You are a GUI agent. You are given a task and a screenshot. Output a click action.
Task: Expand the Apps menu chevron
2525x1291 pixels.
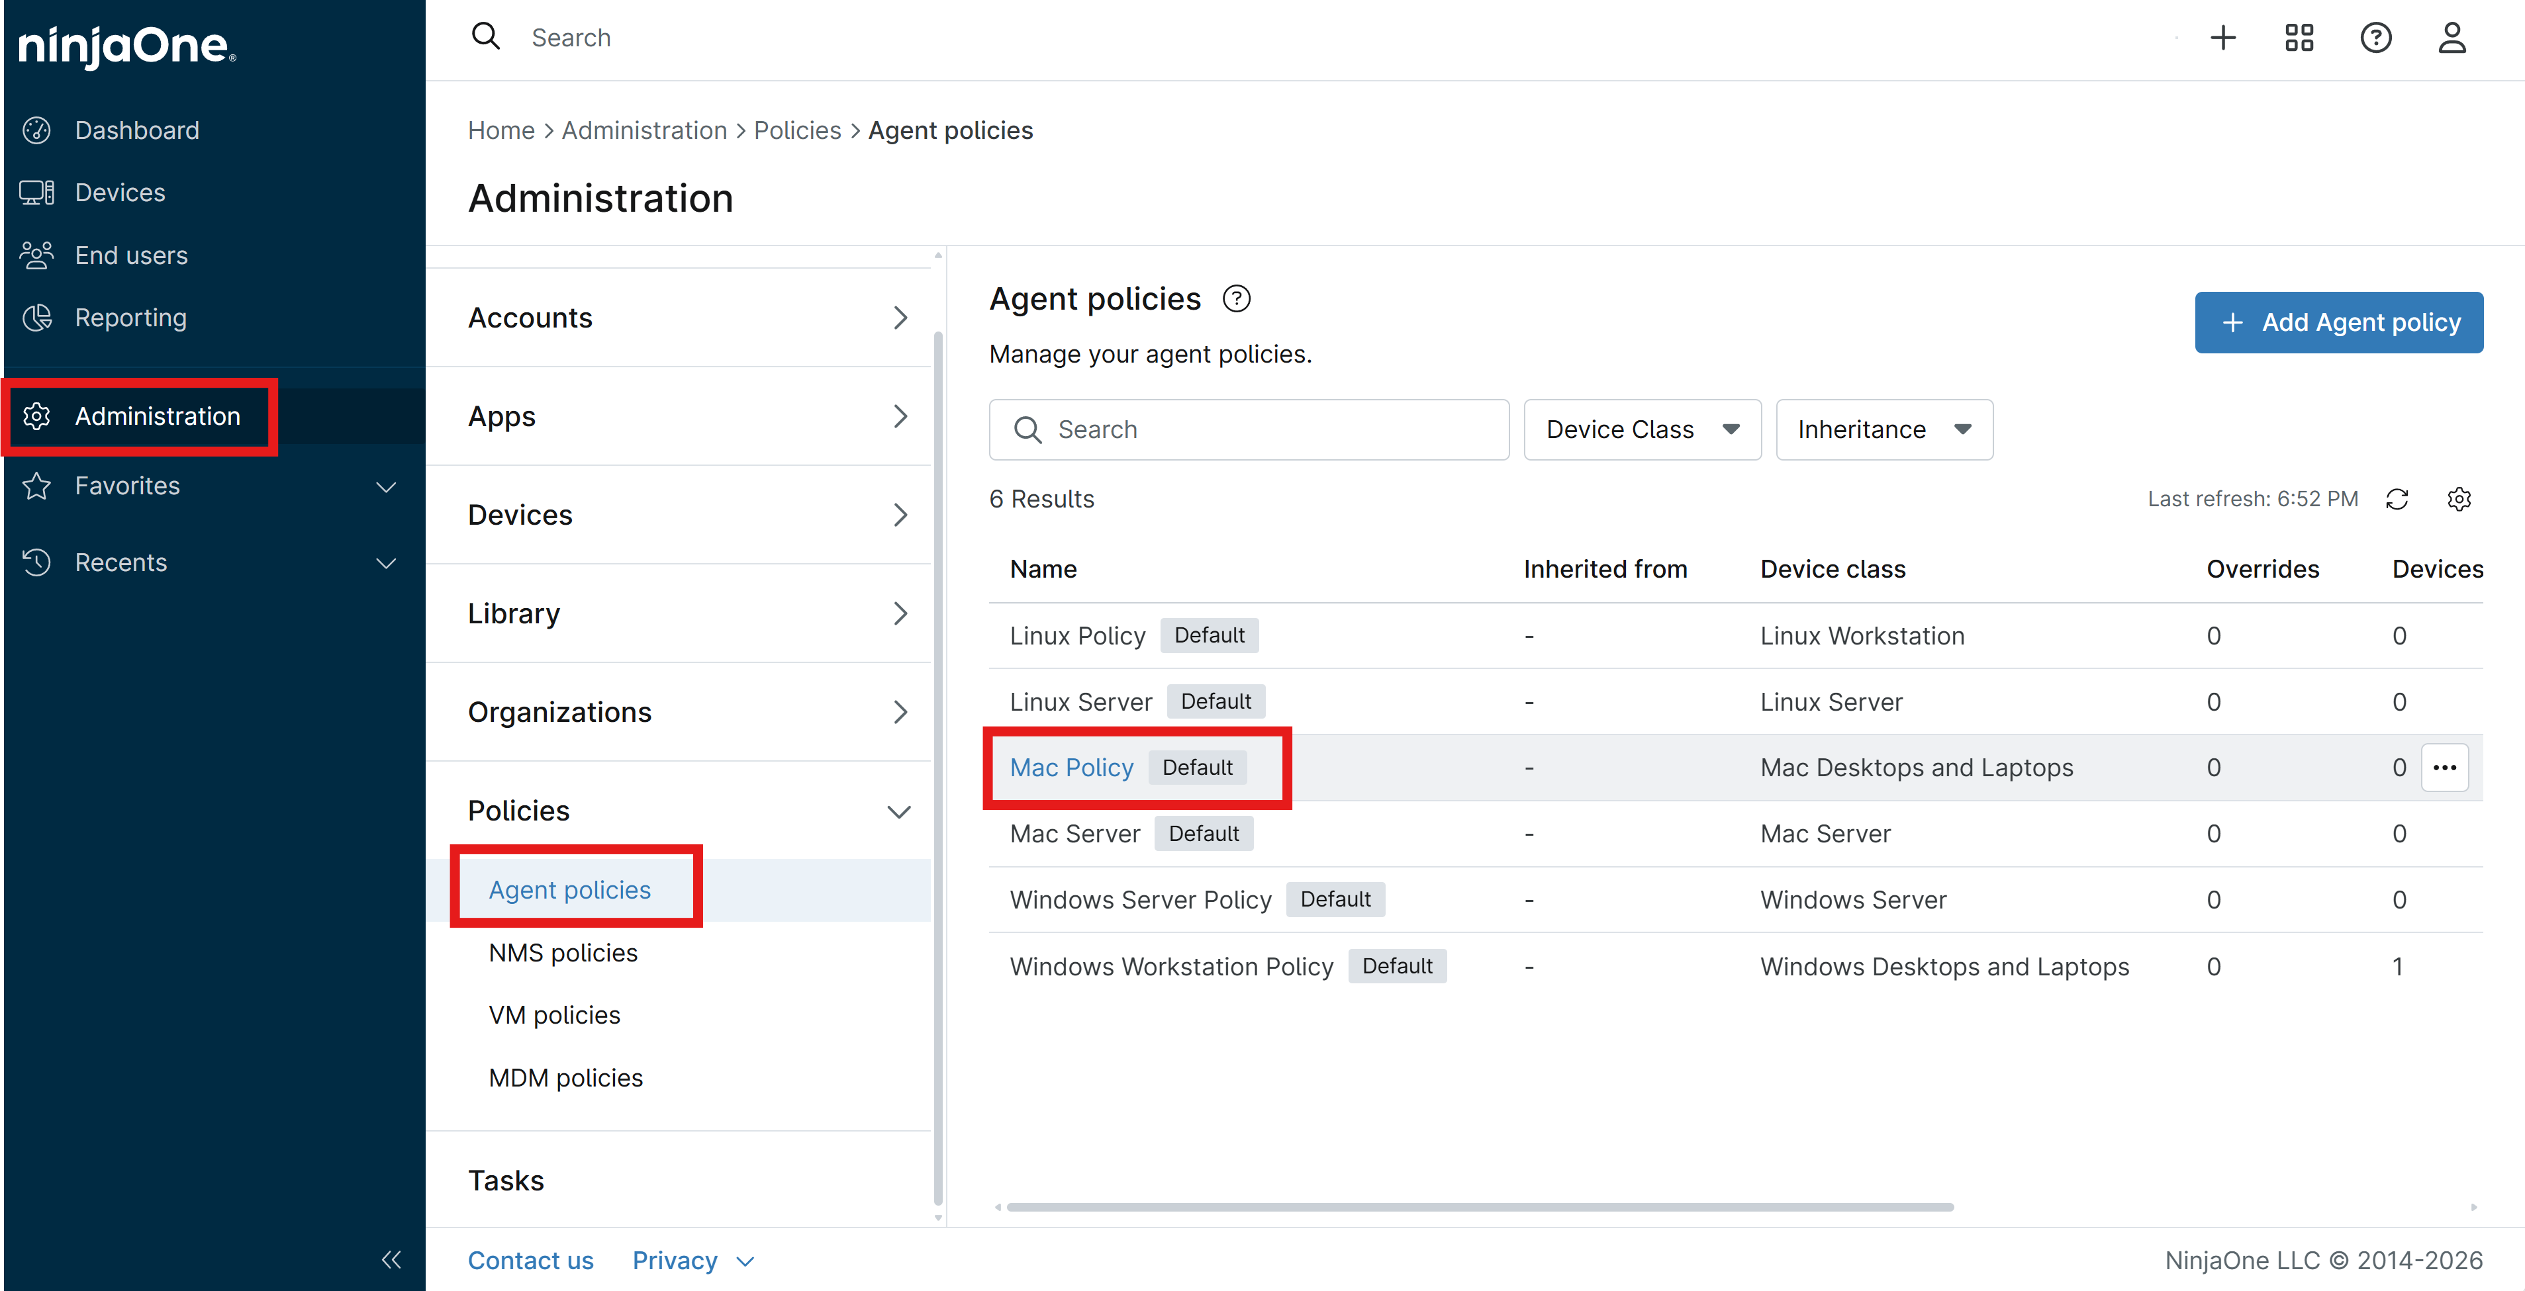pyautogui.click(x=900, y=416)
